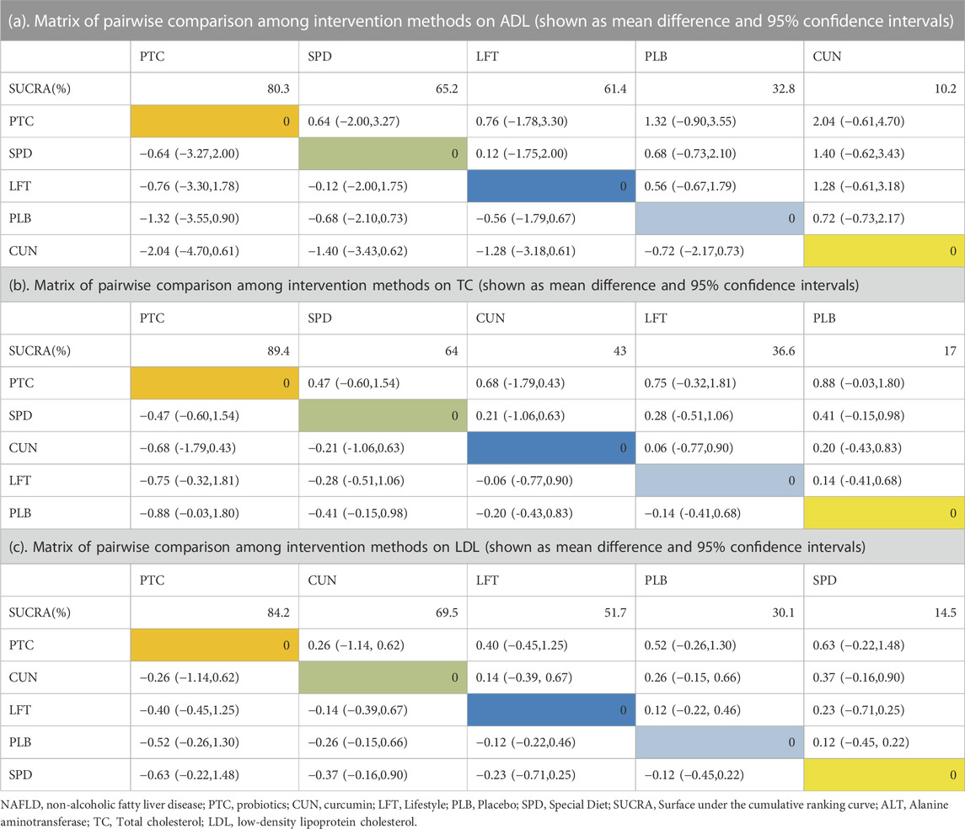
Task: Click the light blue 0 cell in ADL table PLB row
Action: (x=720, y=218)
